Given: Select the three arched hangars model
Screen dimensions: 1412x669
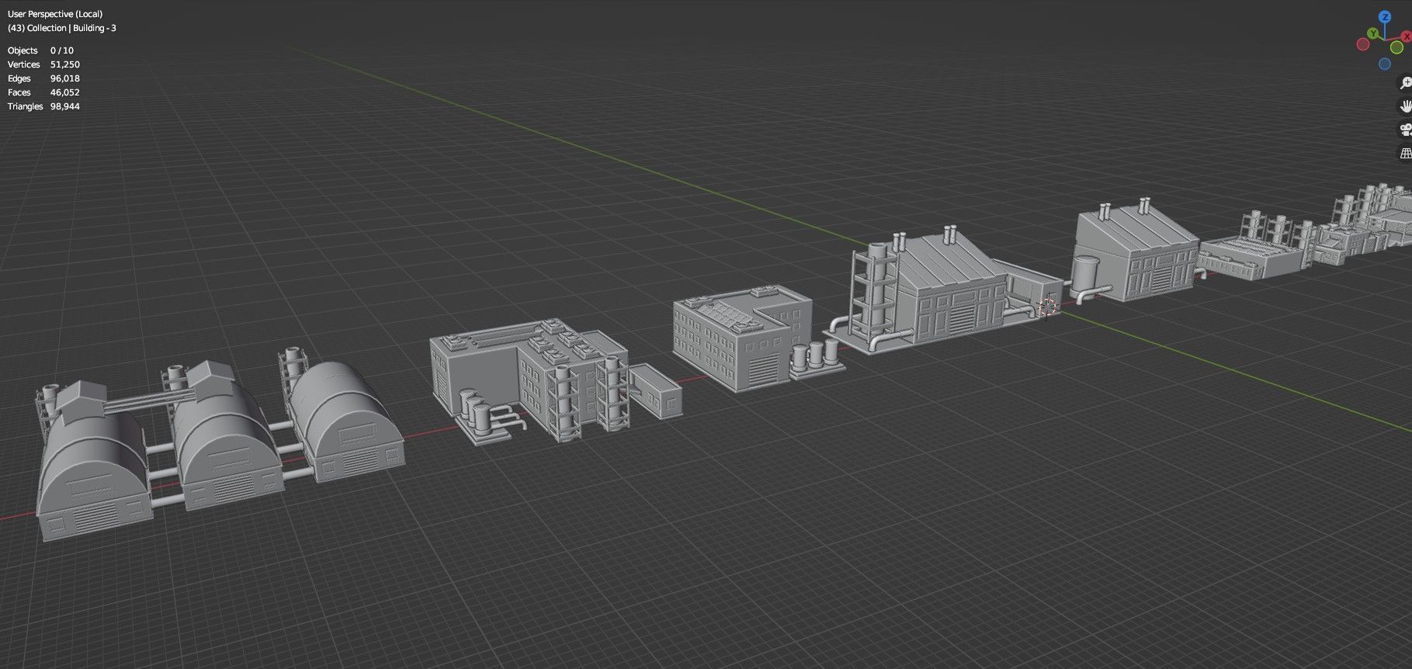Looking at the screenshot, I should click(x=219, y=445).
